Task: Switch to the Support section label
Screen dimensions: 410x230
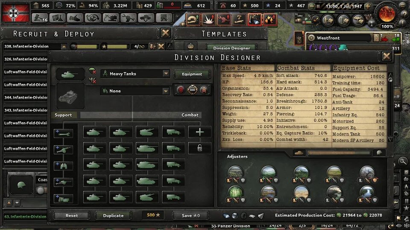Action: click(x=63, y=115)
